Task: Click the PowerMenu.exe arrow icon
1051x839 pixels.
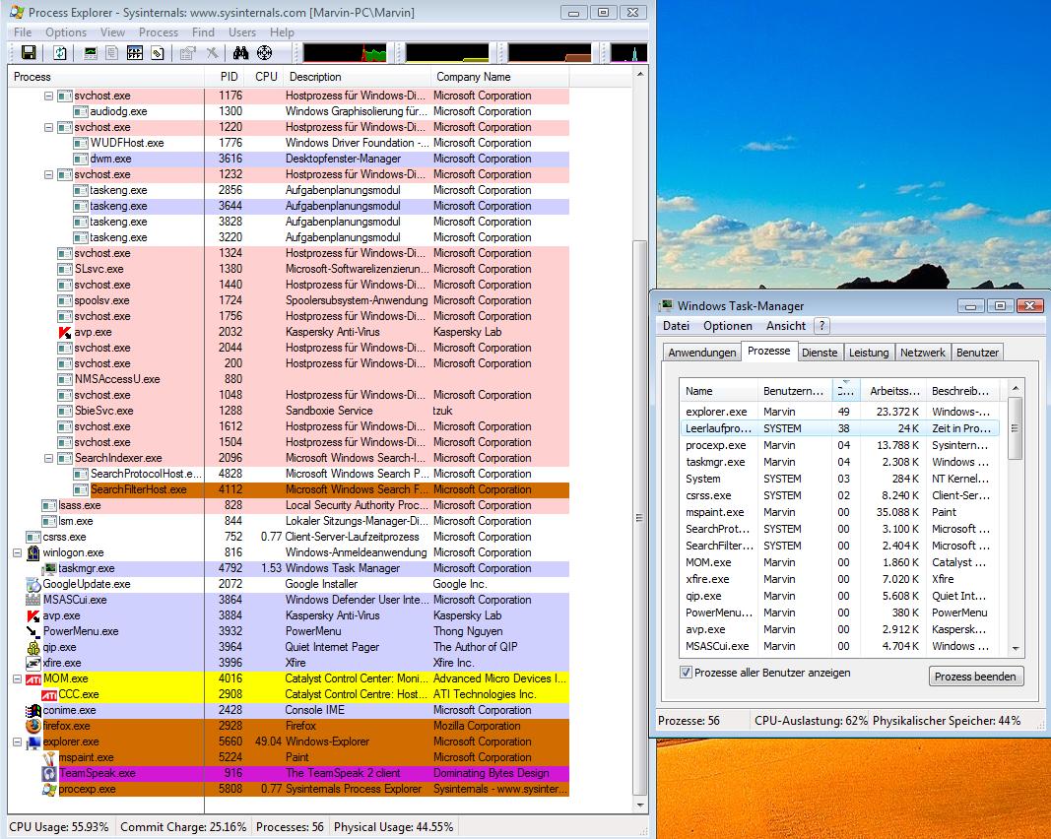Action: click(33, 631)
